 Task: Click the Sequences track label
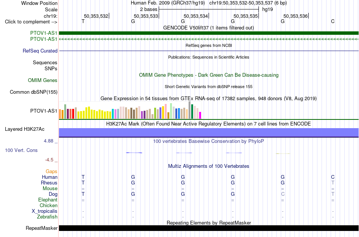click(x=45, y=62)
